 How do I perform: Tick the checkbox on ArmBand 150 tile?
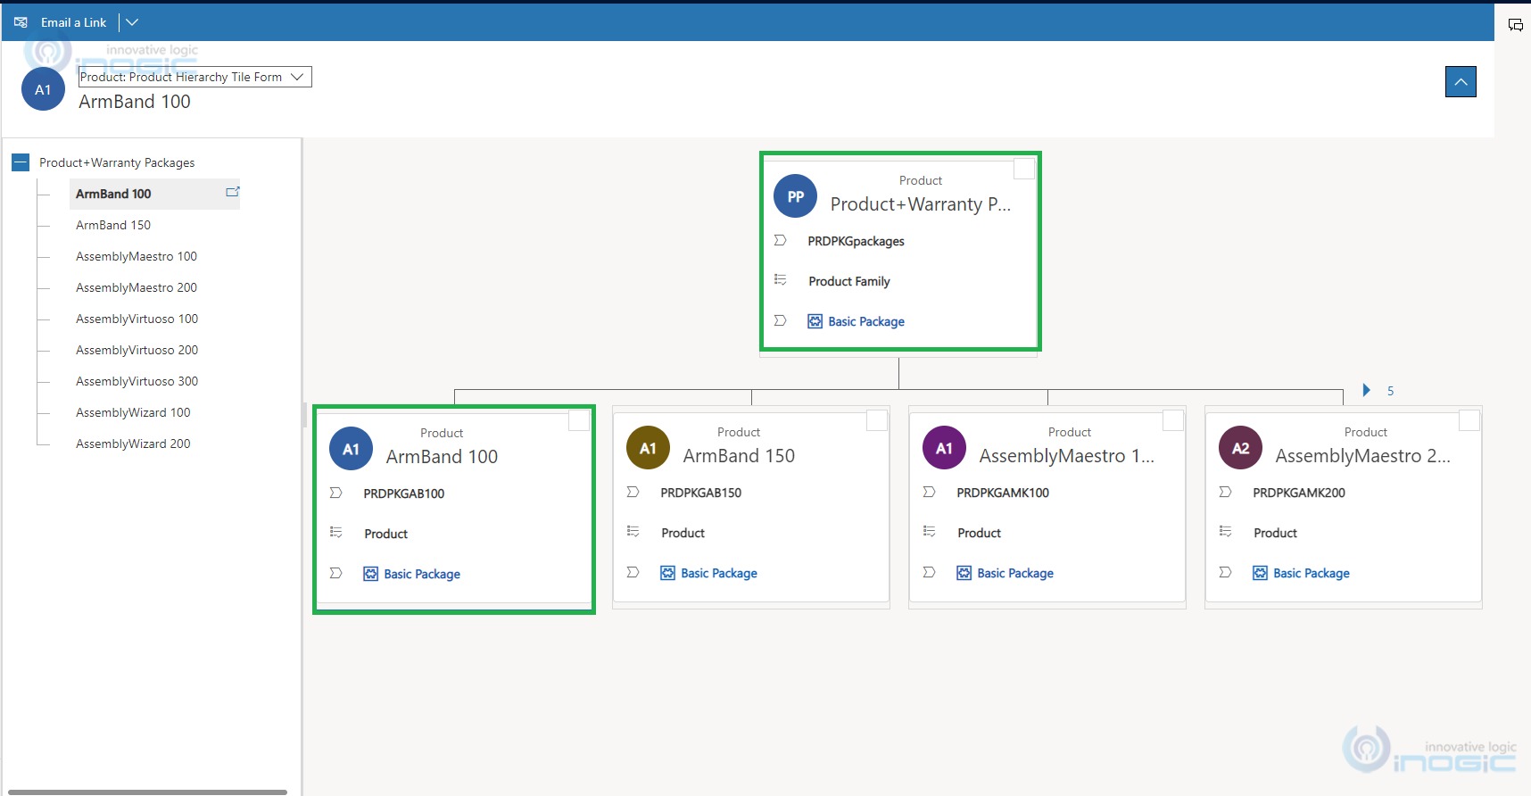(x=877, y=420)
